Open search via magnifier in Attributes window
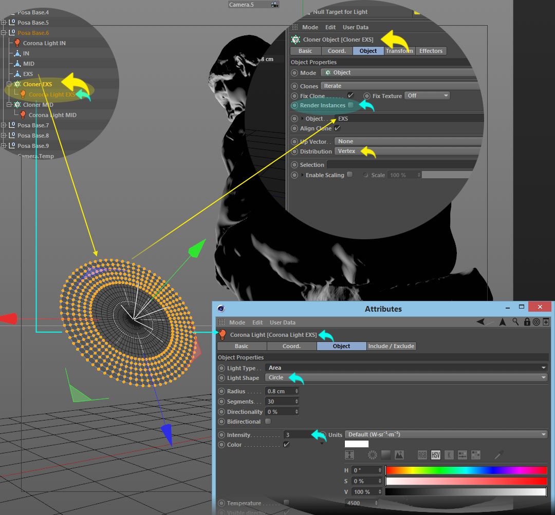Screen dimensions: 555x515 tap(515, 321)
